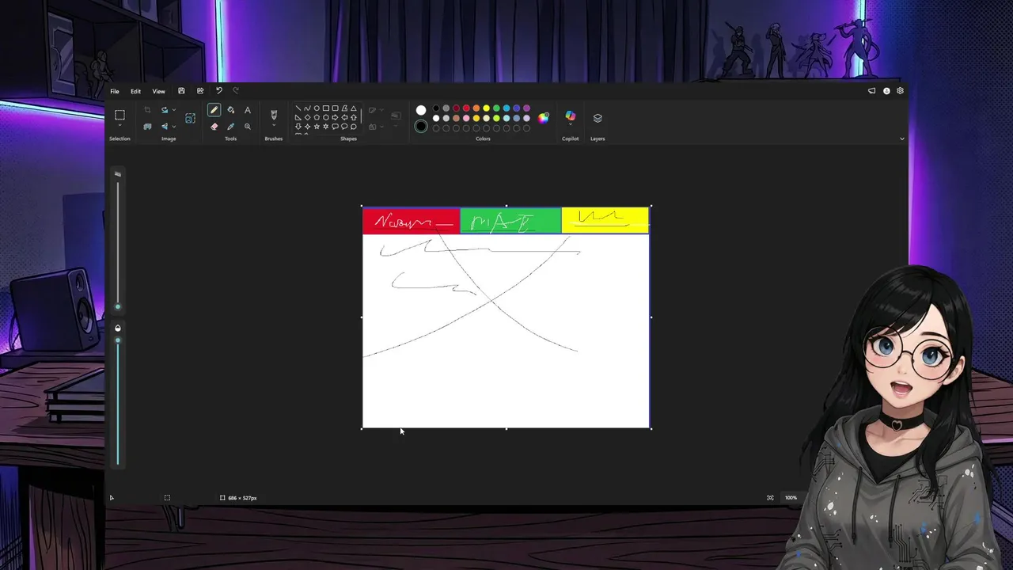Click the Shapes gallery scrollbar
This screenshot has height=570, width=1013.
coord(361,116)
